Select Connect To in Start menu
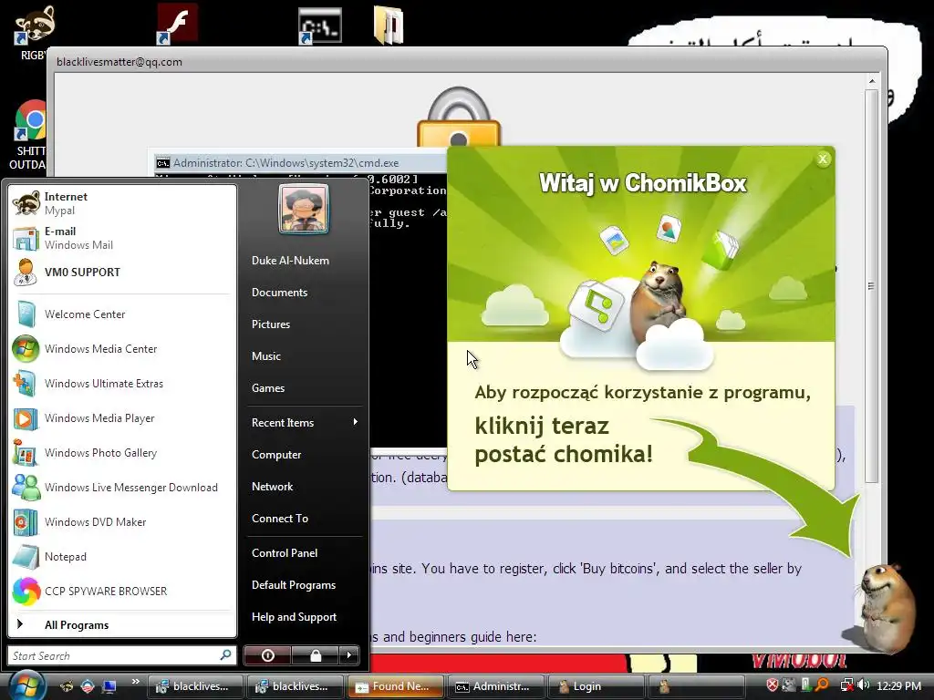 pos(280,519)
